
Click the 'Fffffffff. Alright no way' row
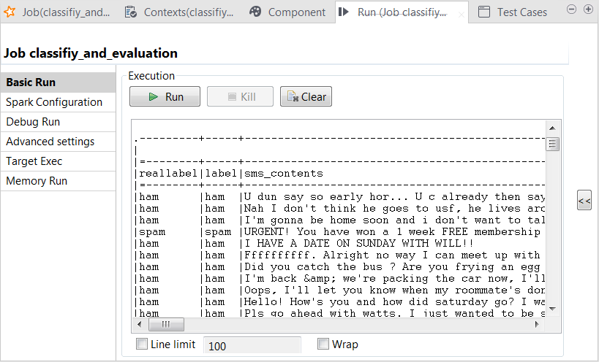tap(339, 255)
